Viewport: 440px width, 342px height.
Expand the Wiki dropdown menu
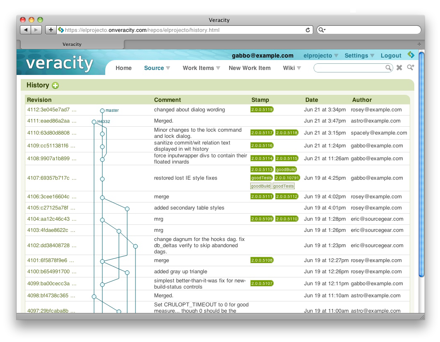[292, 68]
